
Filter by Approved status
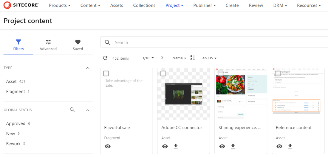tap(18, 123)
